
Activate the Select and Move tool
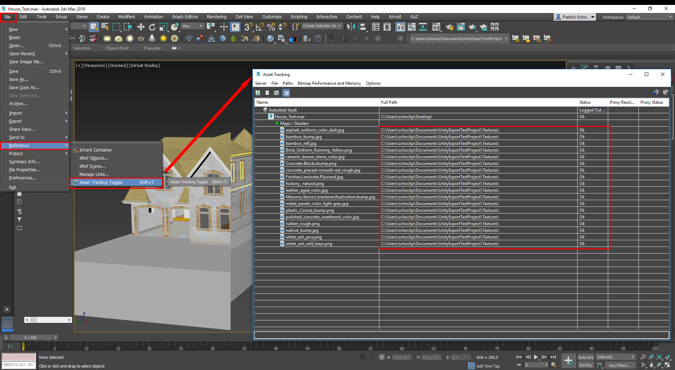(141, 27)
